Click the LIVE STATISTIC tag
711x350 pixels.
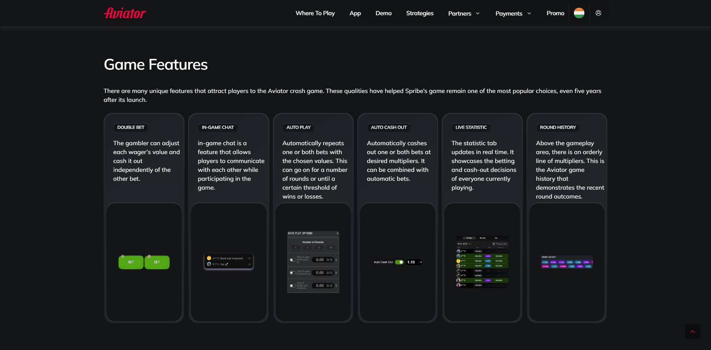471,127
